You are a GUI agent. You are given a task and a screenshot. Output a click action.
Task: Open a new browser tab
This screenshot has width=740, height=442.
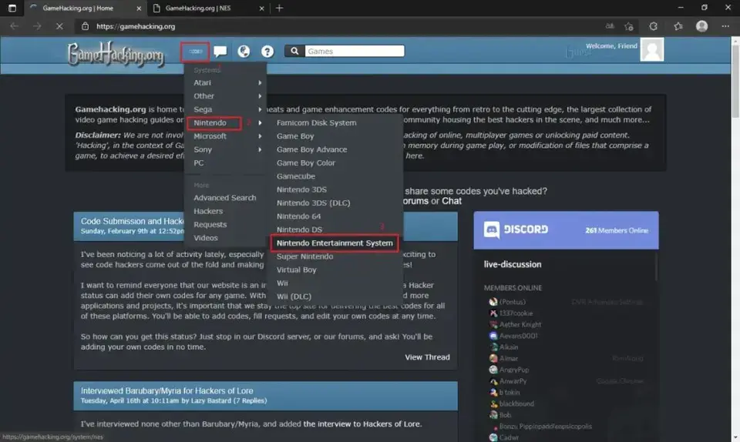point(279,8)
